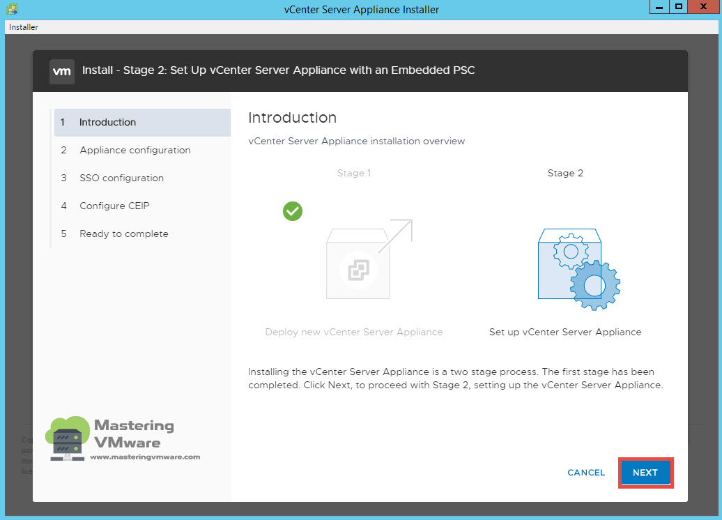
Task: Click "vCenter Server Appliance installation overview" subtitle
Action: tap(356, 141)
